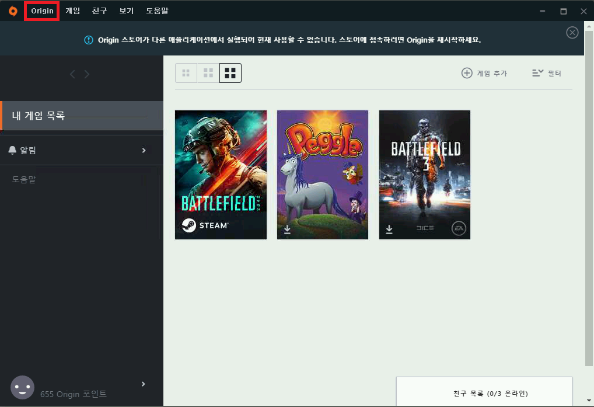Click the 알림 bell icon
Image resolution: width=594 pixels, height=407 pixels.
click(x=12, y=150)
